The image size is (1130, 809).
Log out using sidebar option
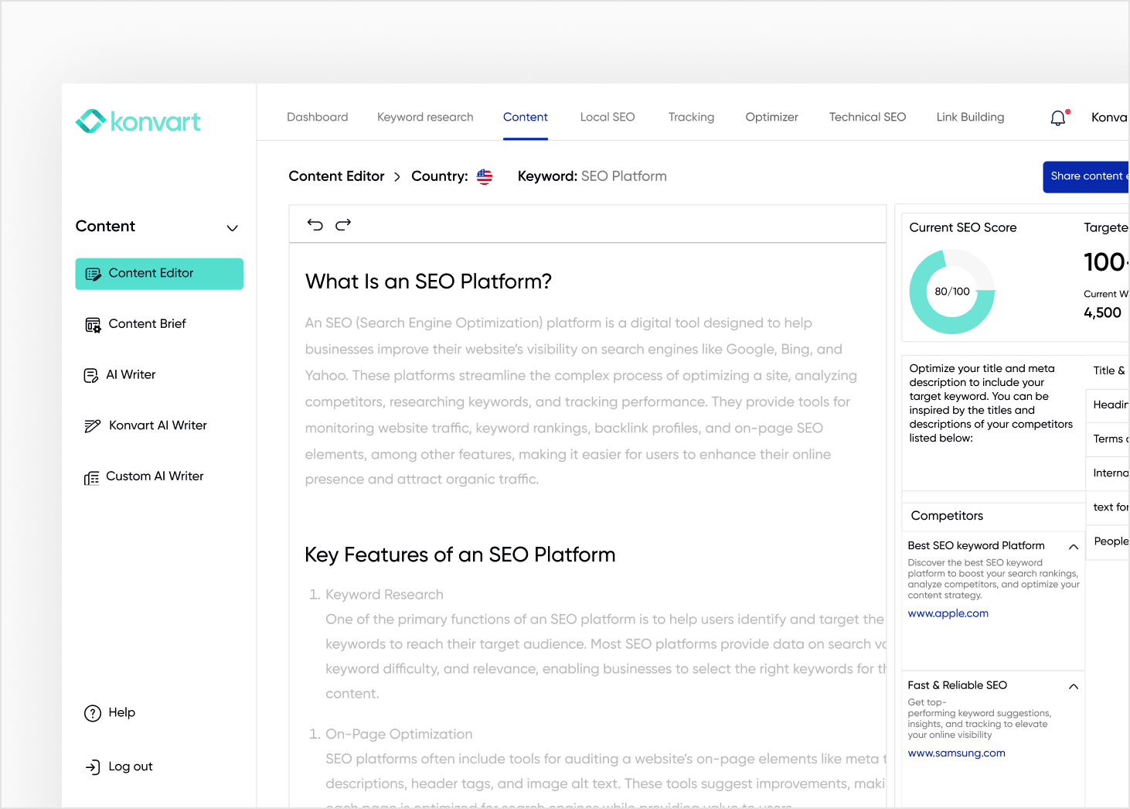click(130, 766)
